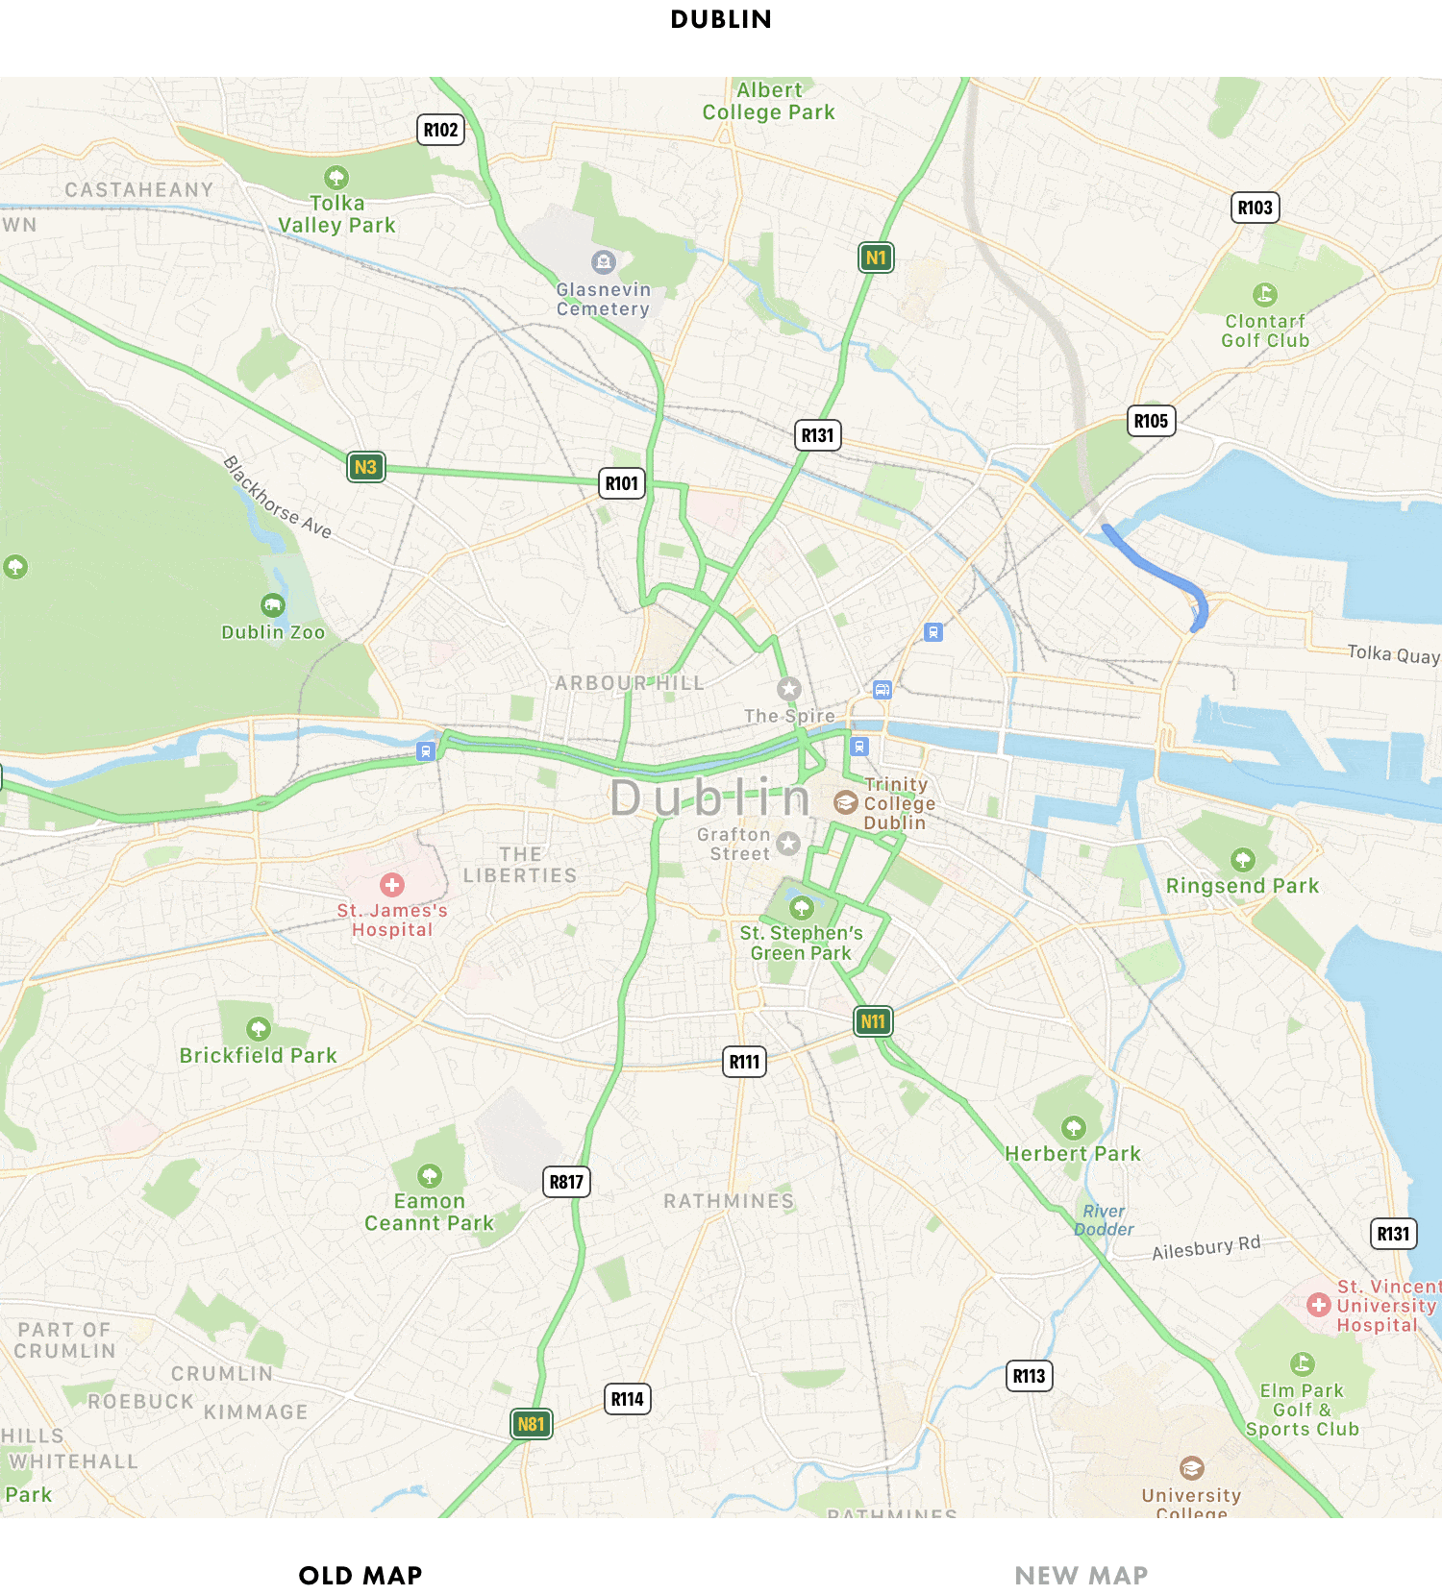Image resolution: width=1442 pixels, height=1595 pixels.
Task: Select the R101 road badge
Action: (x=622, y=483)
